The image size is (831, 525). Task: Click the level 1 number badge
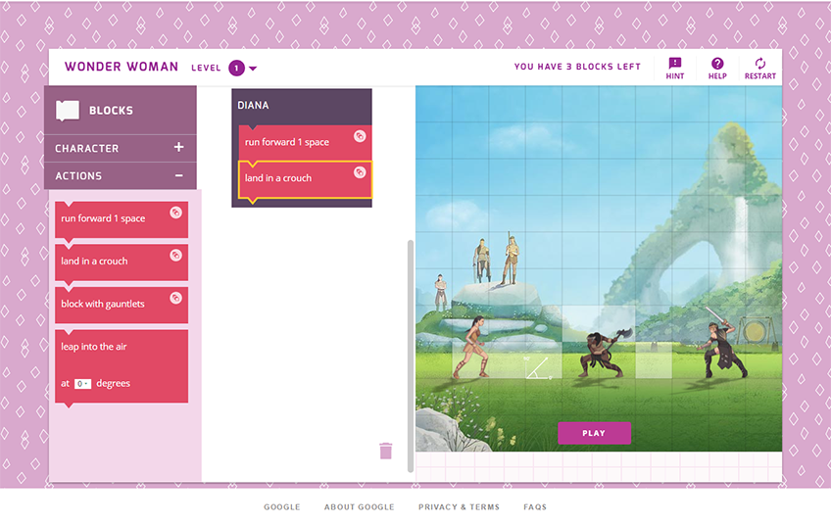[236, 68]
